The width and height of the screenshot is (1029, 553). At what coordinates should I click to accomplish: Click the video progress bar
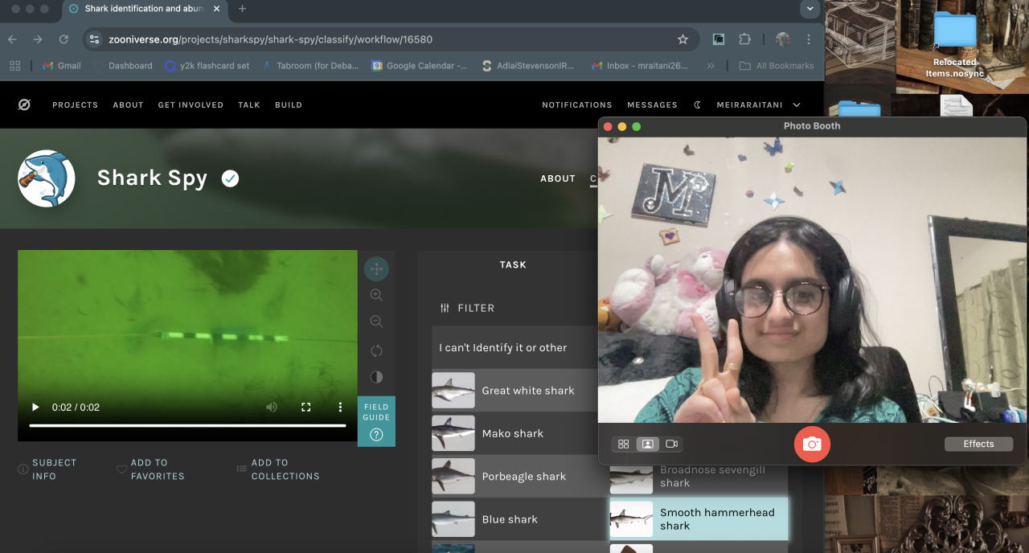187,425
